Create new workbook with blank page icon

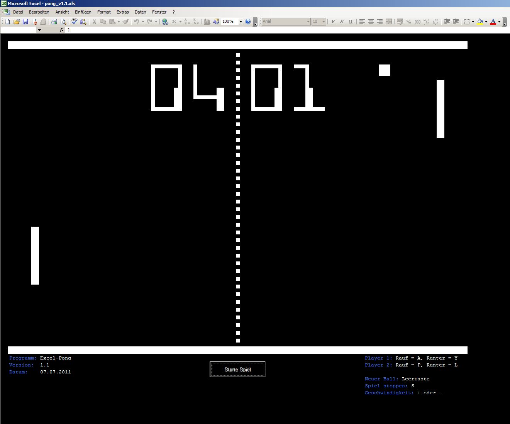(7, 22)
